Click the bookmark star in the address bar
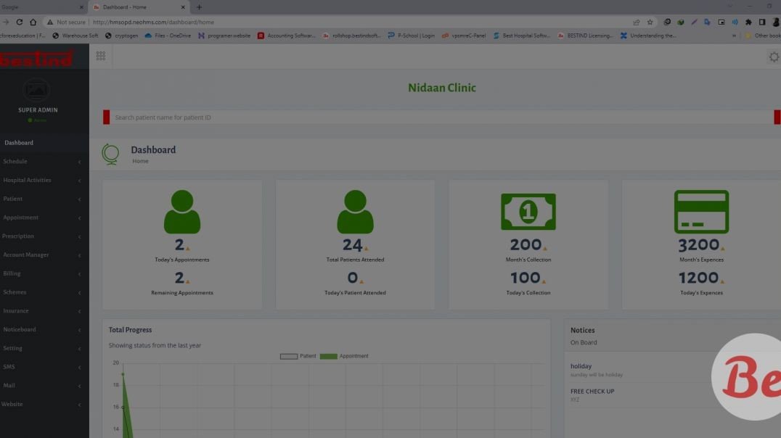This screenshot has width=781, height=438. [x=650, y=22]
